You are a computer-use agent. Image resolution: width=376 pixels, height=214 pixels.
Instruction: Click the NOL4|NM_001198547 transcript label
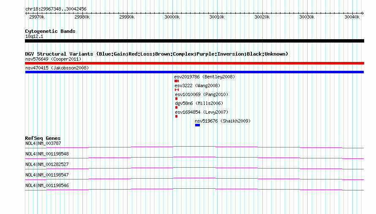(x=47, y=175)
